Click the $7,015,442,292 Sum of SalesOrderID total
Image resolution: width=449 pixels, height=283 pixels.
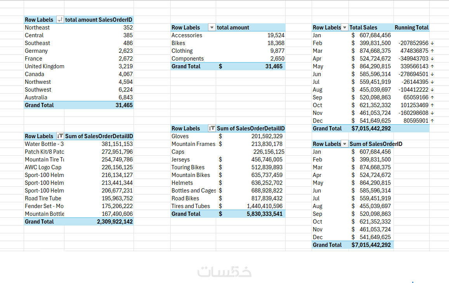click(371, 245)
